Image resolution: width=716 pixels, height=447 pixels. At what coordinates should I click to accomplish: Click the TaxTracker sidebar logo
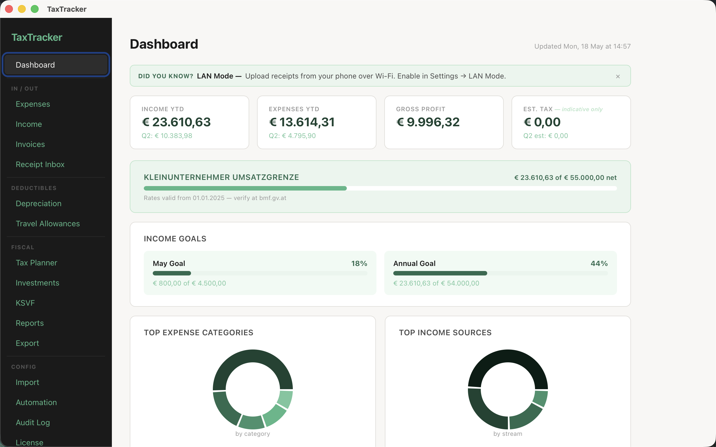(37, 37)
